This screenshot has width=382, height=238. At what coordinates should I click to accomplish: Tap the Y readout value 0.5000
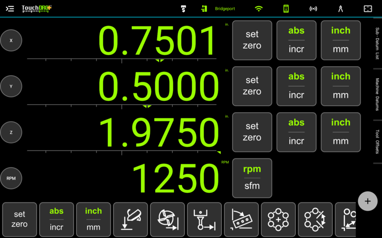159,87
